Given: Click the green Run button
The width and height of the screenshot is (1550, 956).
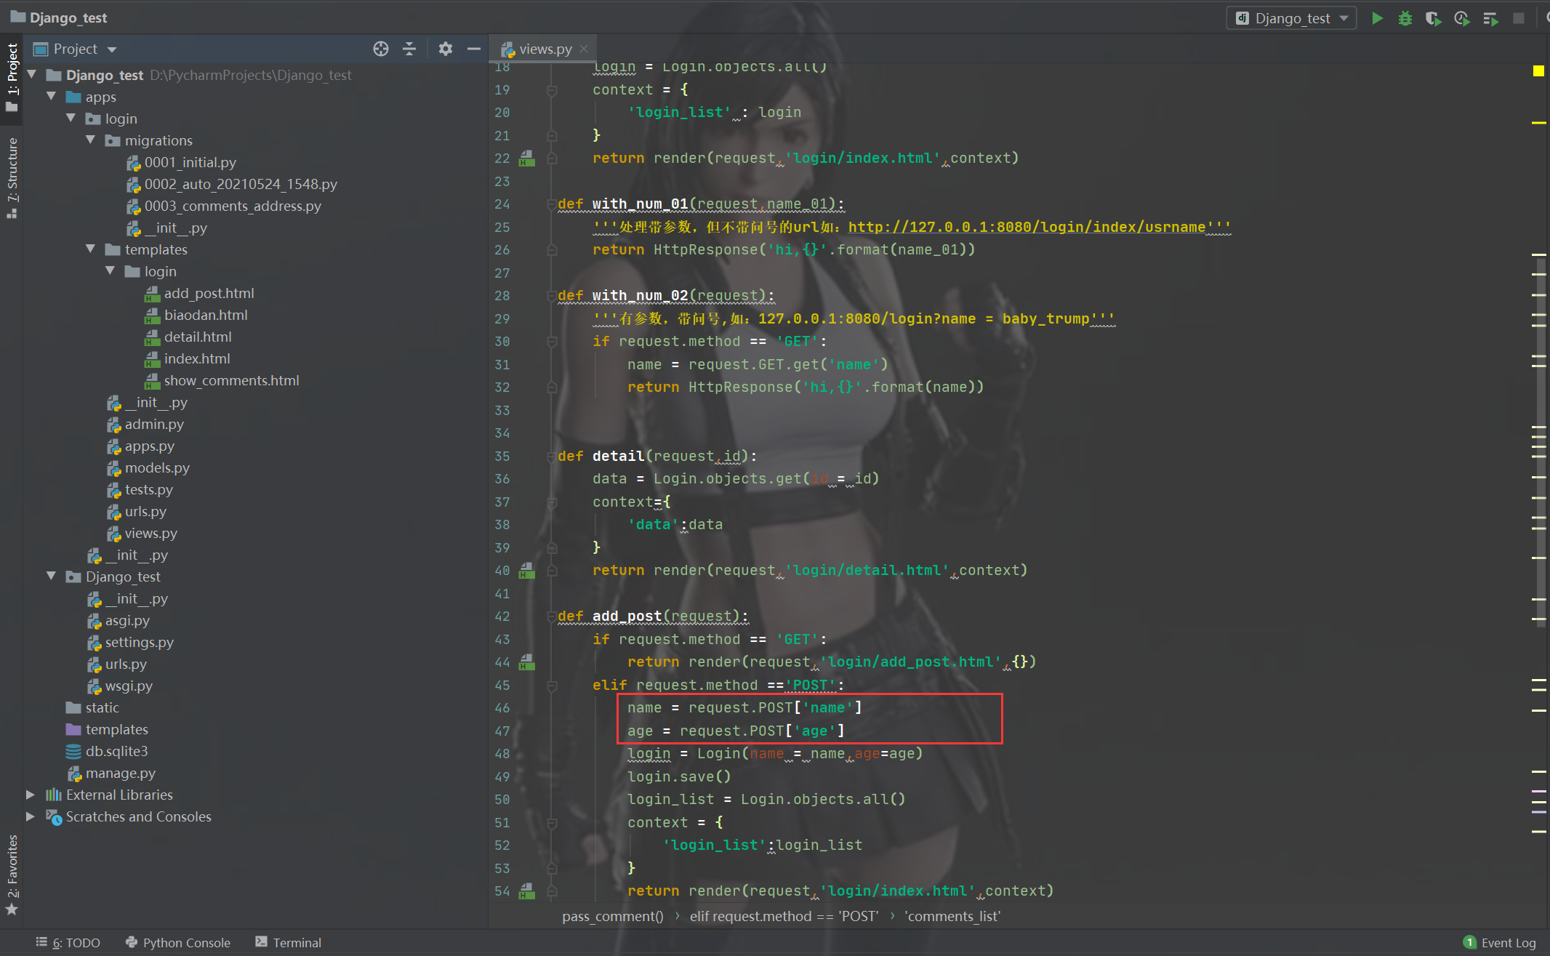Looking at the screenshot, I should (1377, 18).
